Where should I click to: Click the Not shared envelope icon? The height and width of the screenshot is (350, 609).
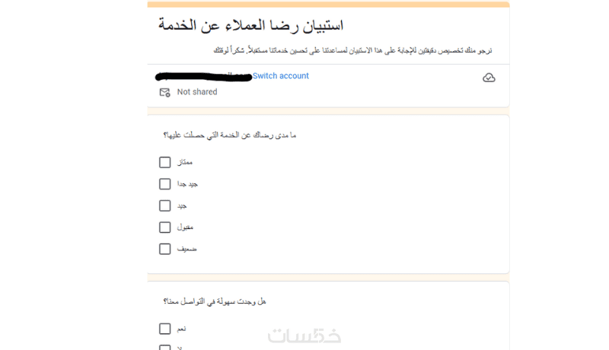(x=164, y=92)
